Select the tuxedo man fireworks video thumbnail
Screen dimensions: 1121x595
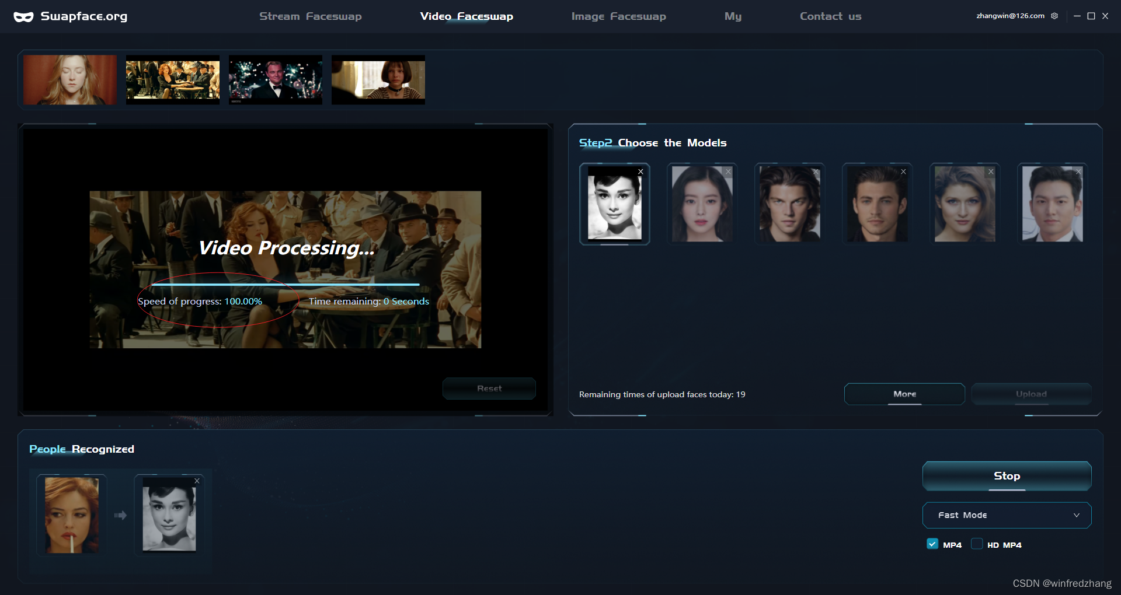tap(276, 80)
